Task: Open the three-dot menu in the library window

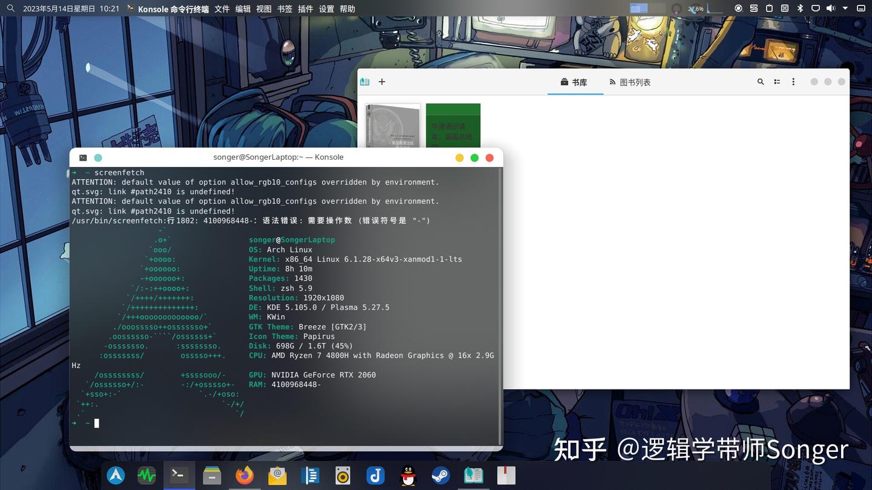Action: click(793, 82)
